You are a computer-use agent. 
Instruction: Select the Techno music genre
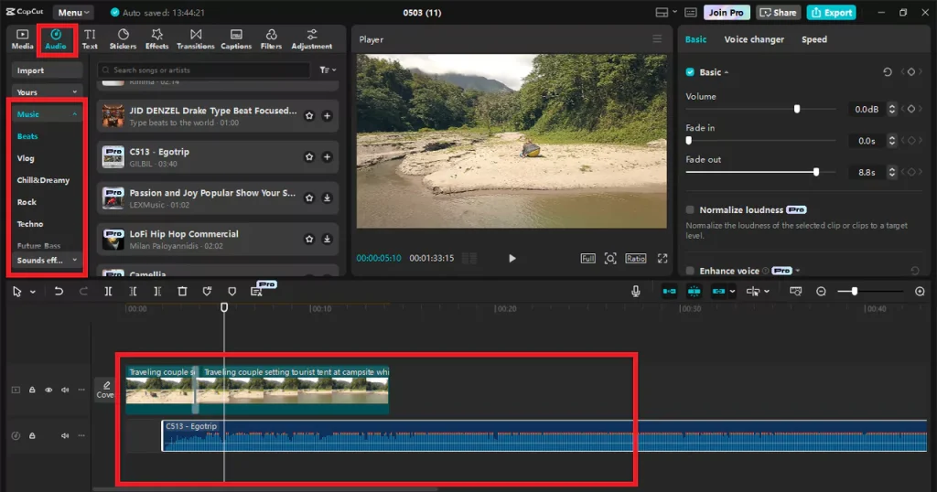coord(30,224)
